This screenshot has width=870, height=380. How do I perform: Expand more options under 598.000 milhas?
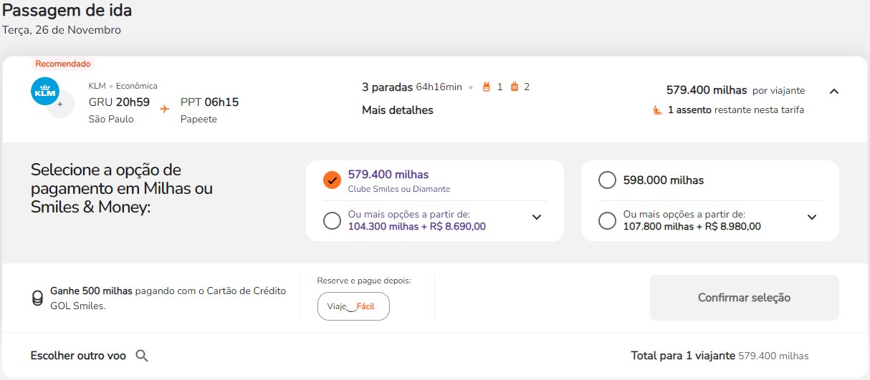812,218
